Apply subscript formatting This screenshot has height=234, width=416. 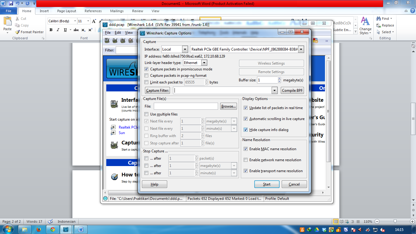coord(83,30)
